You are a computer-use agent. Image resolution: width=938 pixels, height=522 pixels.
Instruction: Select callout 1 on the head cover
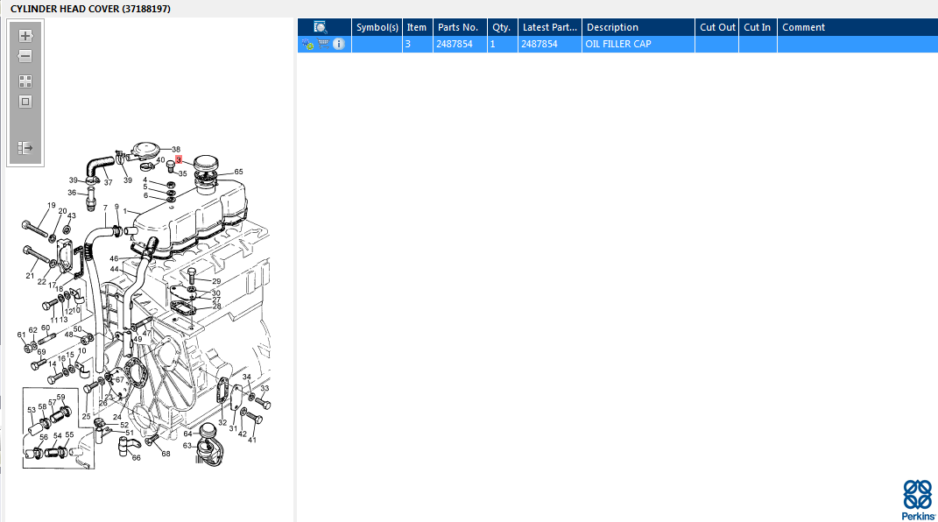(x=125, y=211)
